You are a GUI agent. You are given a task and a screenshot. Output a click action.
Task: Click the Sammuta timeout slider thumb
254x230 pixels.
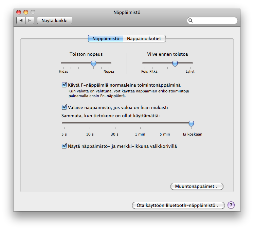point(191,124)
